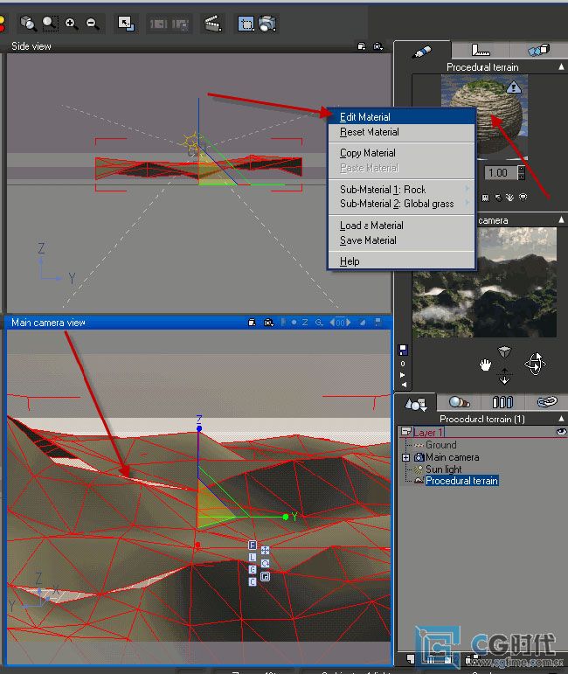
Task: Click camera icon in Main camera view header
Action: (x=269, y=323)
